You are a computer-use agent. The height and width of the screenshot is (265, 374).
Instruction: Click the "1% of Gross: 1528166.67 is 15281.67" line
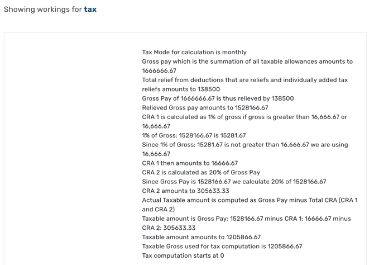tap(194, 135)
